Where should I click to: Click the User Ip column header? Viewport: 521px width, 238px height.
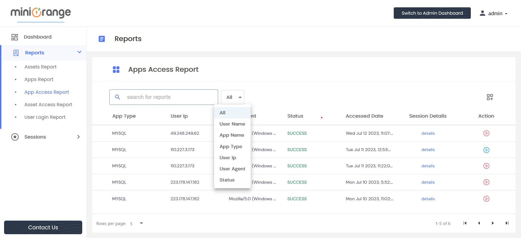[x=179, y=116]
